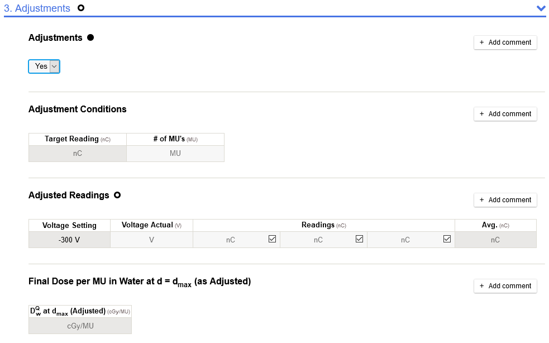The image size is (549, 343).
Task: Select the first Readings nC input
Action: (230, 240)
